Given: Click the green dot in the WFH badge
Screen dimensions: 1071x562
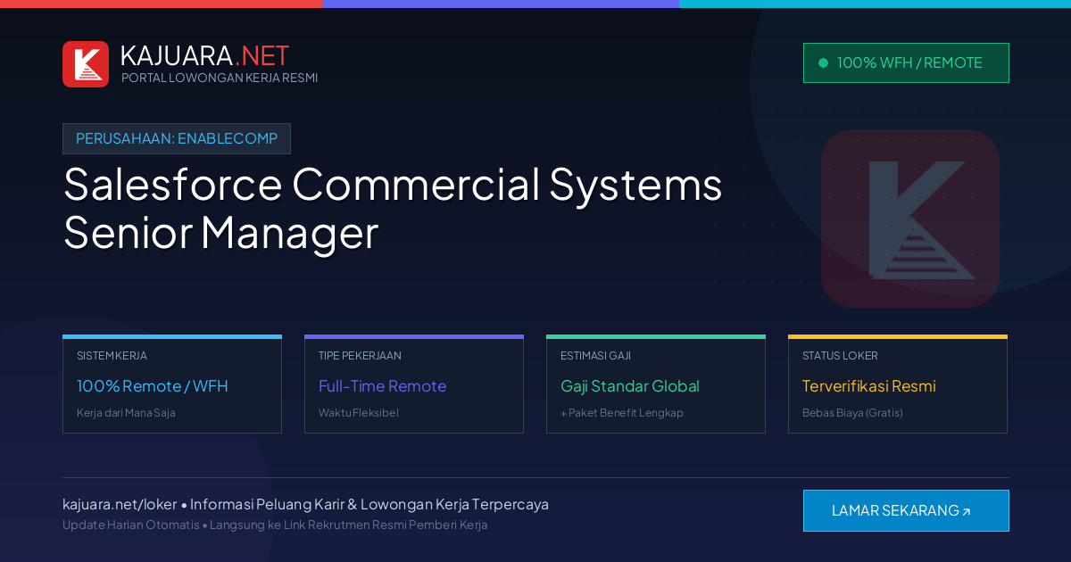Looking at the screenshot, I should [823, 63].
